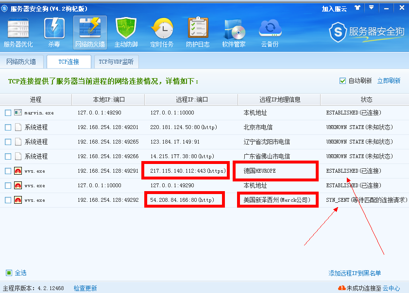Click the 美国新泽西州 location cell

277,200
